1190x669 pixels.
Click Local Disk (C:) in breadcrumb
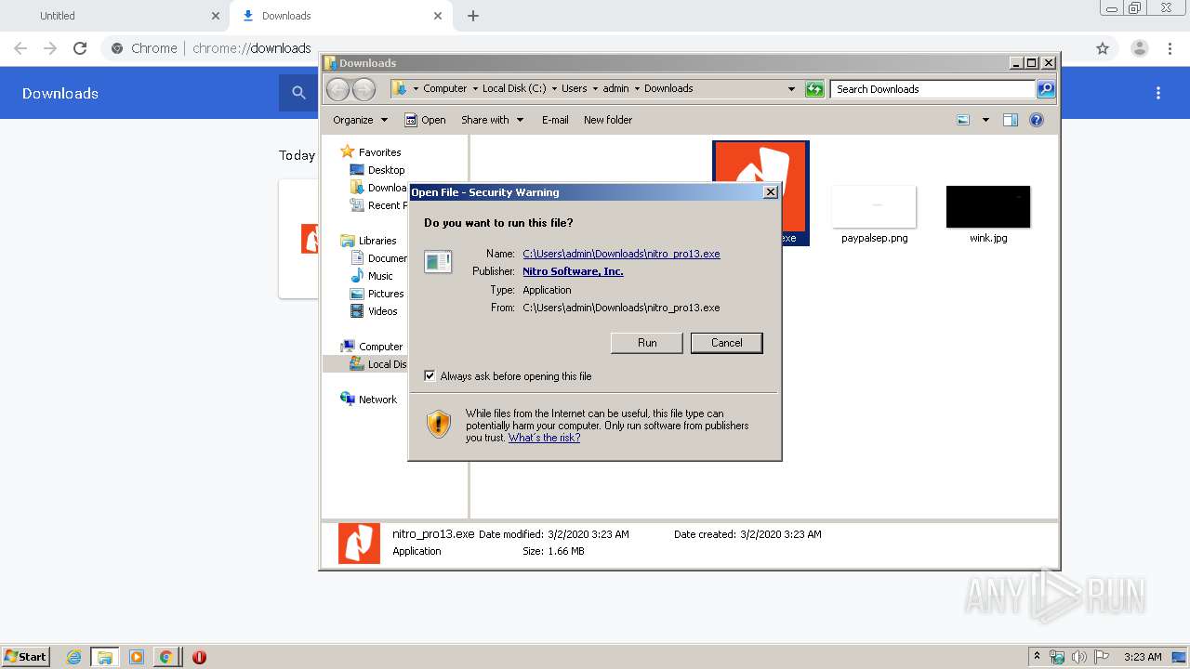514,89
